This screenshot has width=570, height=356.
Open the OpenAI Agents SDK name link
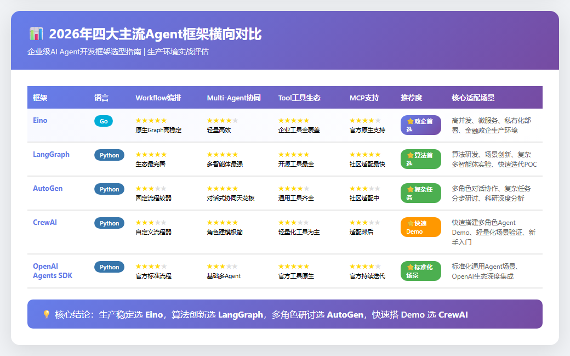[x=53, y=271]
